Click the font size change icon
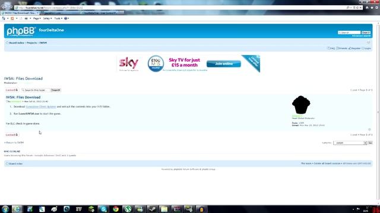This screenshot has width=380, height=213. [368, 43]
